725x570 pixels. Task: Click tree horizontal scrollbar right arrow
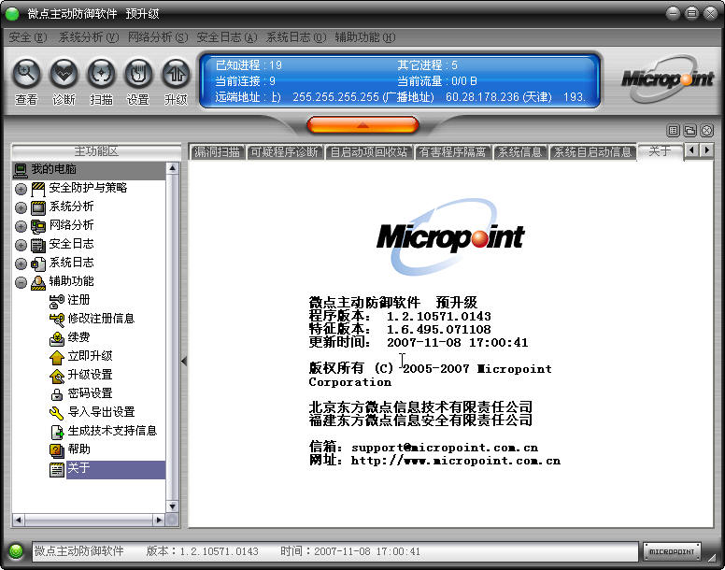(159, 520)
